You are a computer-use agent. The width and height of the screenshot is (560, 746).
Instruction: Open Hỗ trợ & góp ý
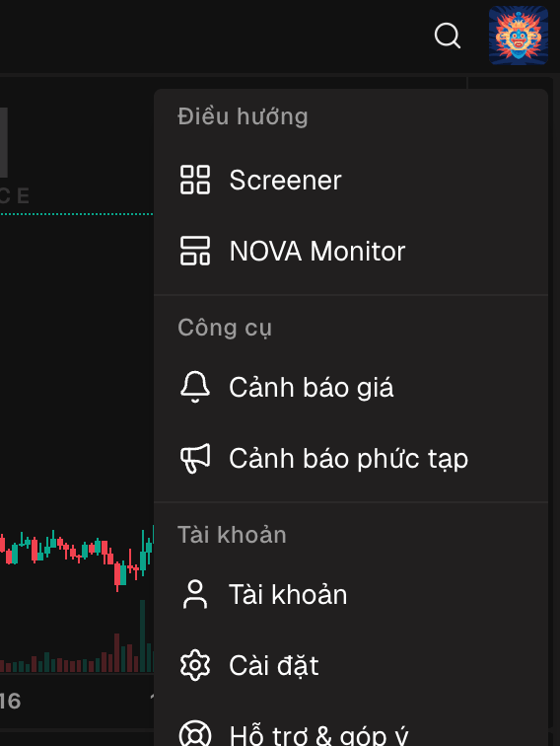[x=351, y=724]
